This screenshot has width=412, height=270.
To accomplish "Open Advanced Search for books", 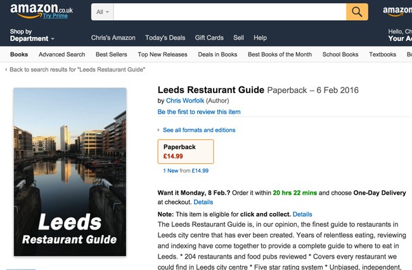I will (x=61, y=54).
